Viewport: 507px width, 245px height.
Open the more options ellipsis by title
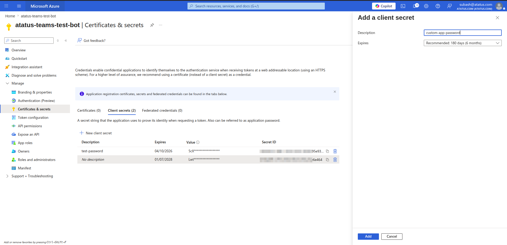click(161, 25)
